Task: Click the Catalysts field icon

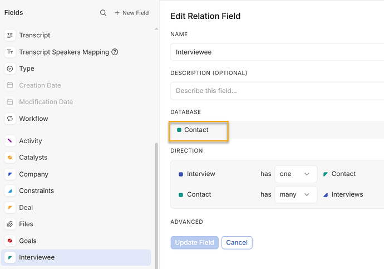Action: click(x=10, y=158)
